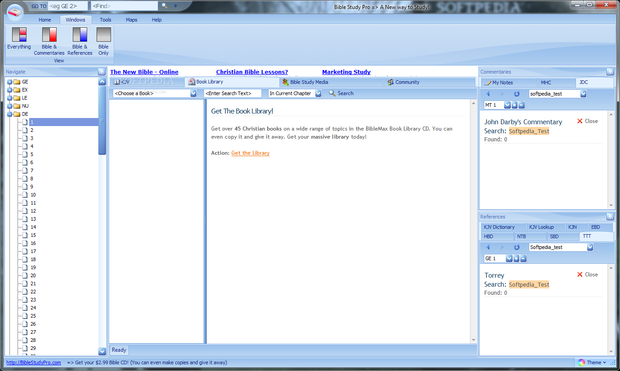620x371 pixels.
Task: Click the back arrow in Commentaries toolbar
Action: 488,94
